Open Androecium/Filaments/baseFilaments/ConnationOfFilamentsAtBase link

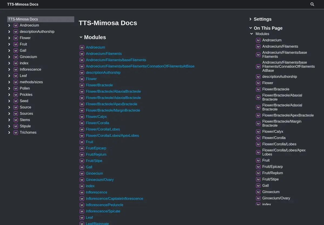[140, 66]
